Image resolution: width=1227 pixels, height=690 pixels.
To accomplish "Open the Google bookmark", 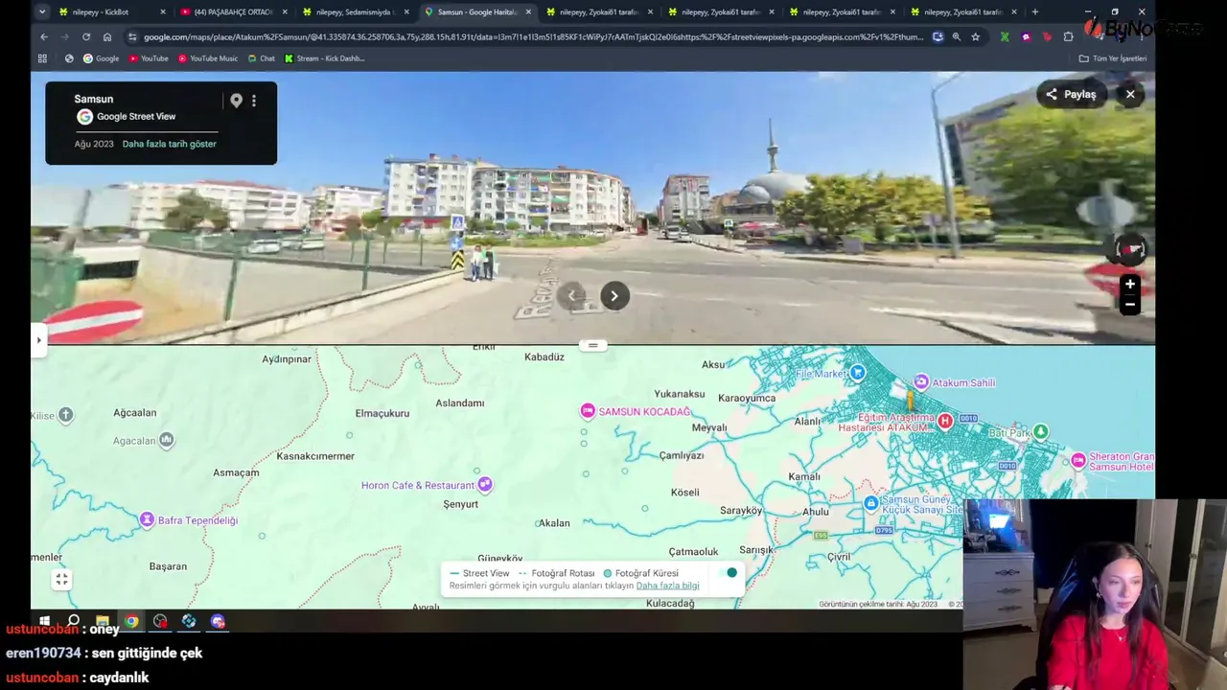I will (x=101, y=58).
